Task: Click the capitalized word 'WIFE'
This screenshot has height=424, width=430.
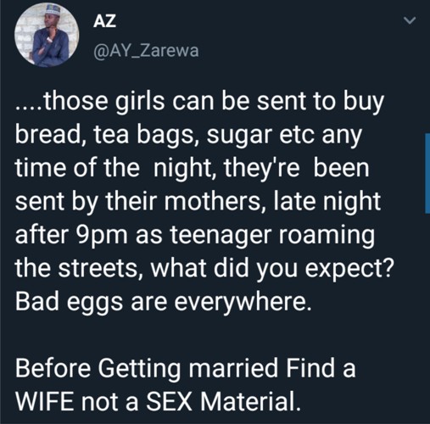Action: pos(46,401)
